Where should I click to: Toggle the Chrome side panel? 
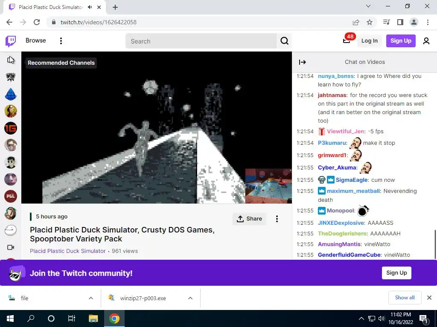coord(400,22)
